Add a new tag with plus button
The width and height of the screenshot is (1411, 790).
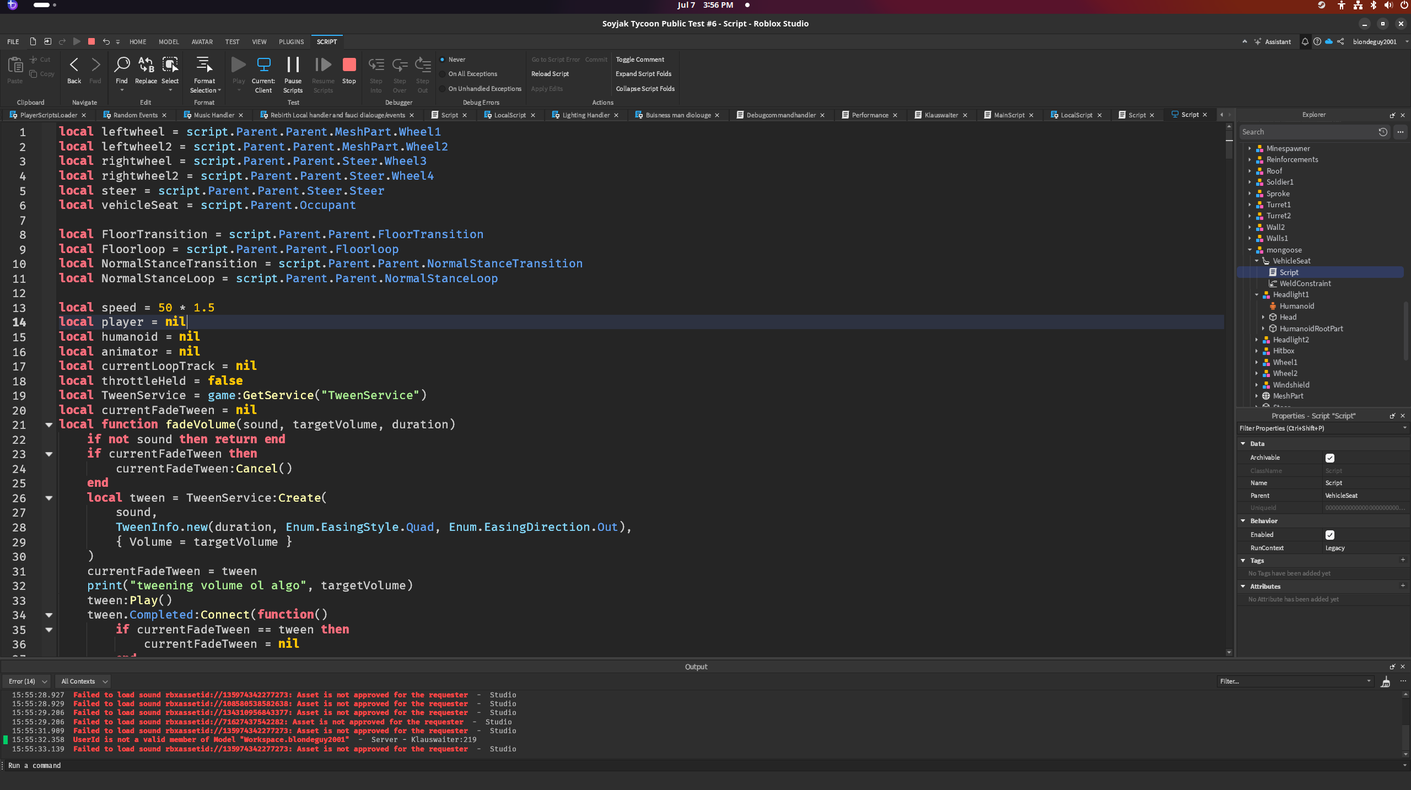tap(1402, 560)
